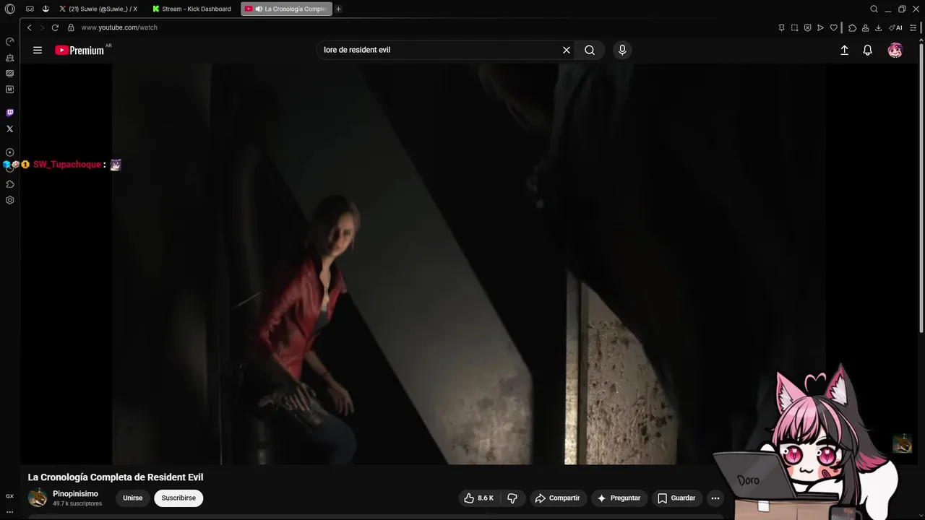Image resolution: width=925 pixels, height=520 pixels.
Task: Go back to the previous page
Action: pyautogui.click(x=29, y=27)
